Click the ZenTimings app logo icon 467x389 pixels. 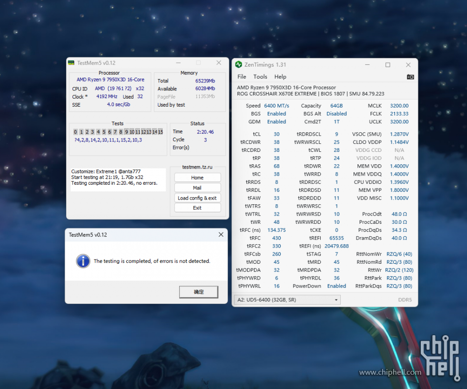239,65
